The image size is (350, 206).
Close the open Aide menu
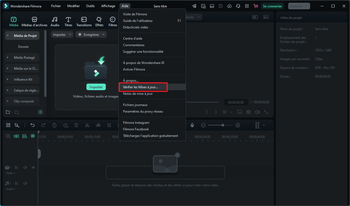(125, 6)
